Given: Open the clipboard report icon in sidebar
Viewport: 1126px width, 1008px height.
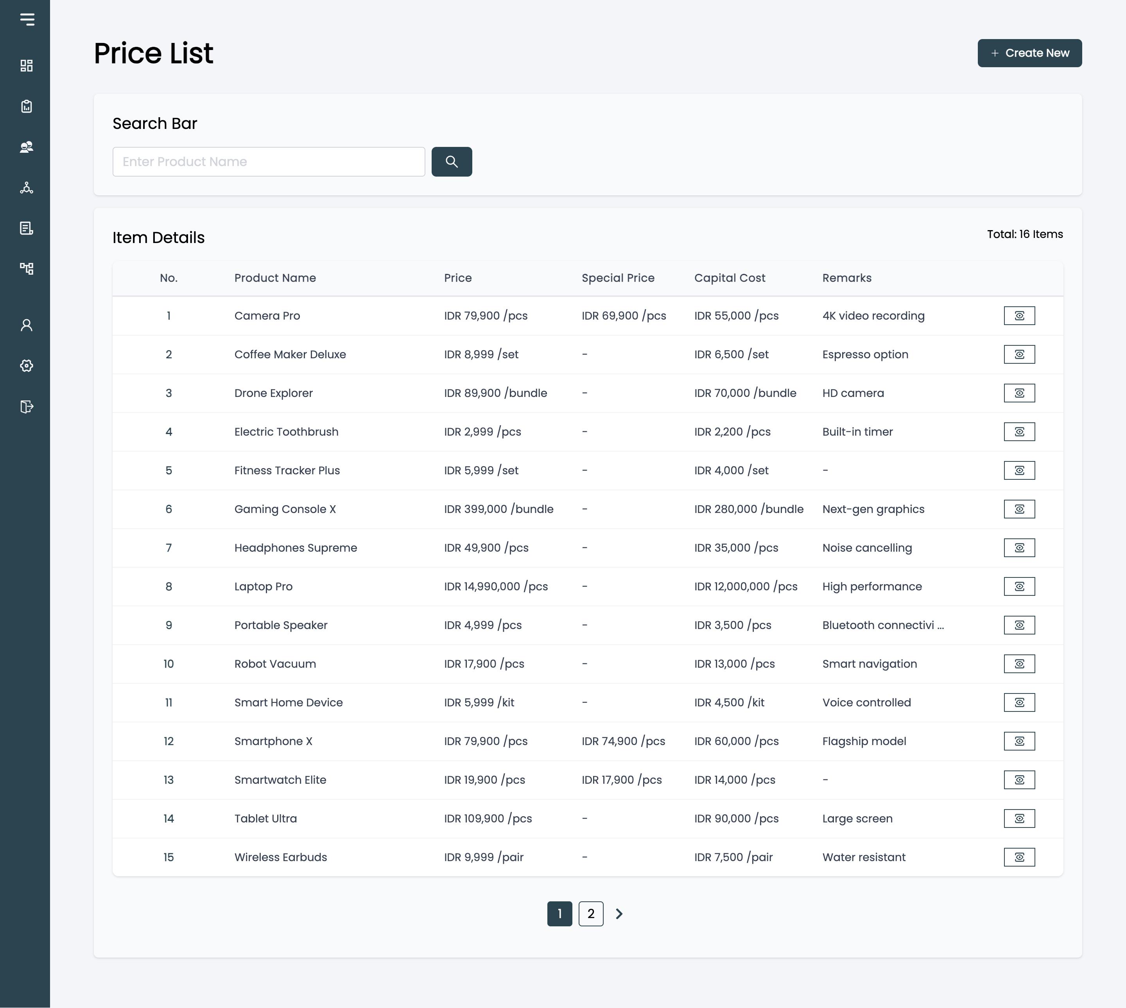Looking at the screenshot, I should click(27, 106).
